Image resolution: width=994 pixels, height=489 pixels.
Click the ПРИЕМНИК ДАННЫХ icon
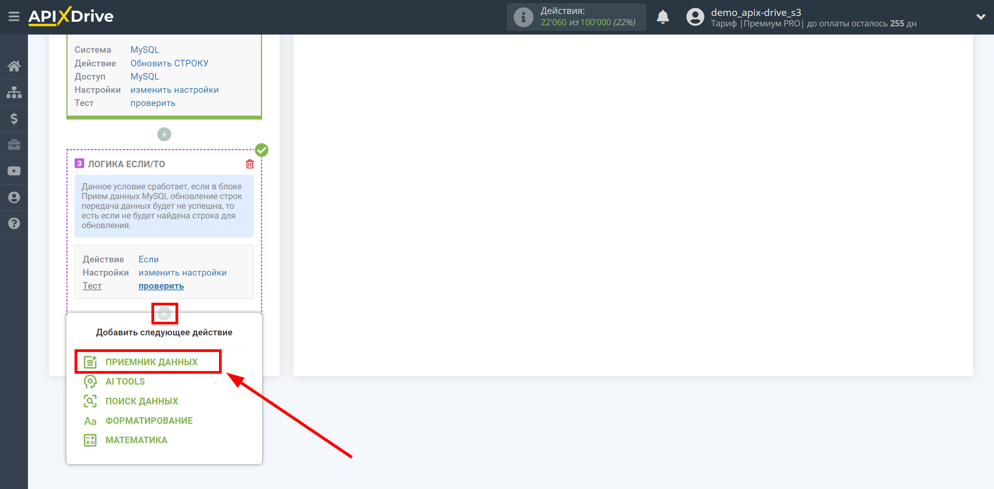(90, 362)
